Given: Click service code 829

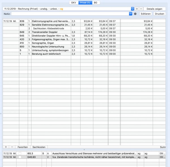Looking at the screenshot, I should click(x=22, y=25).
